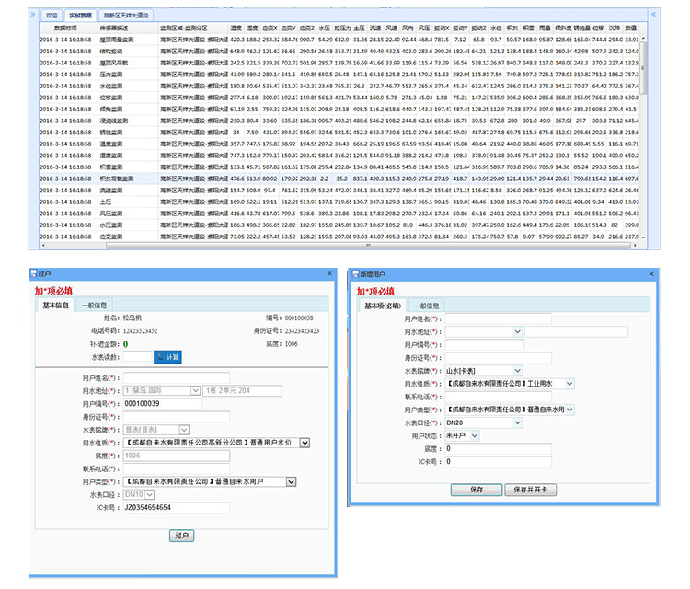Click the 保存并开卡 button

(530, 490)
